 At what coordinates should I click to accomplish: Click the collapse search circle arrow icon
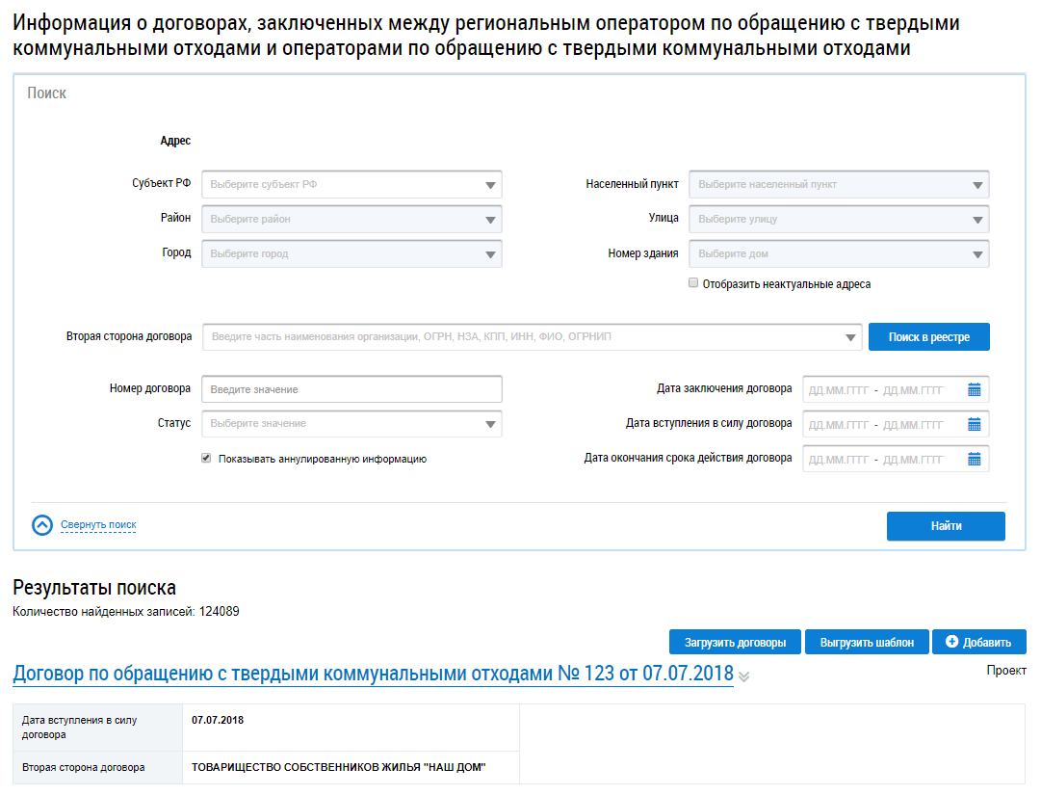tap(42, 525)
